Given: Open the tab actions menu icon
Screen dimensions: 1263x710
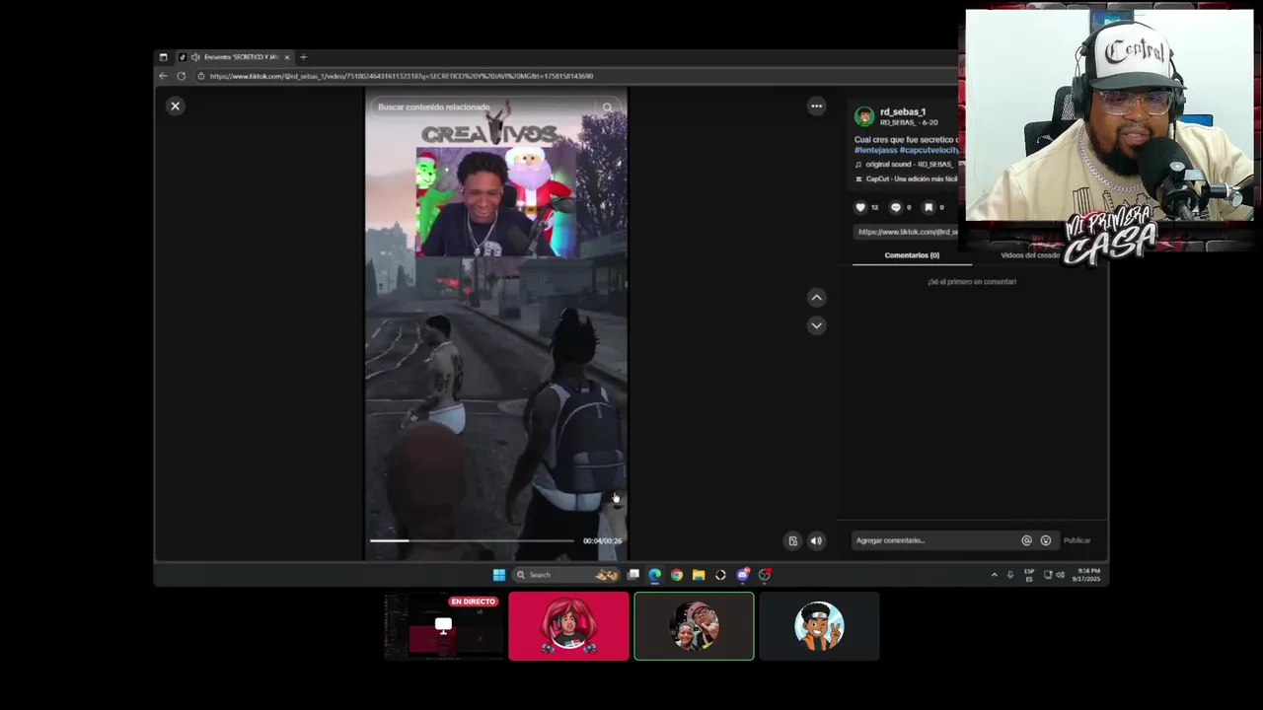Looking at the screenshot, I should [x=164, y=57].
